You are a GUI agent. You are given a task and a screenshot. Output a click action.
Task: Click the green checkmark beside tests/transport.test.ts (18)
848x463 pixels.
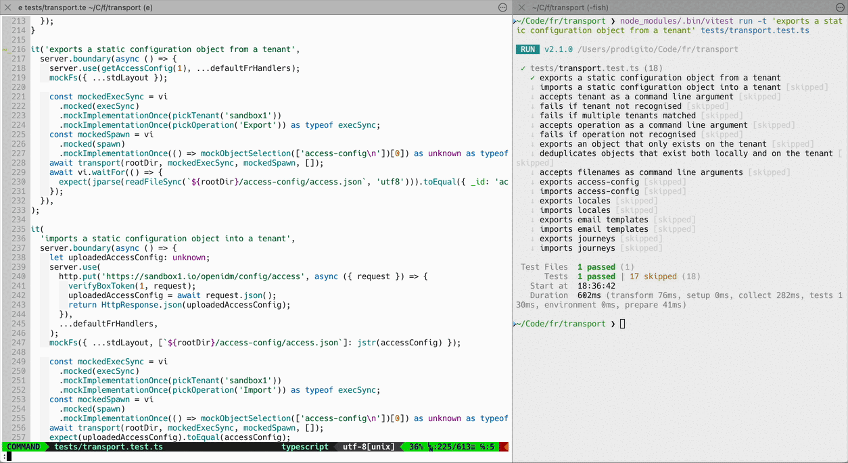(x=523, y=68)
